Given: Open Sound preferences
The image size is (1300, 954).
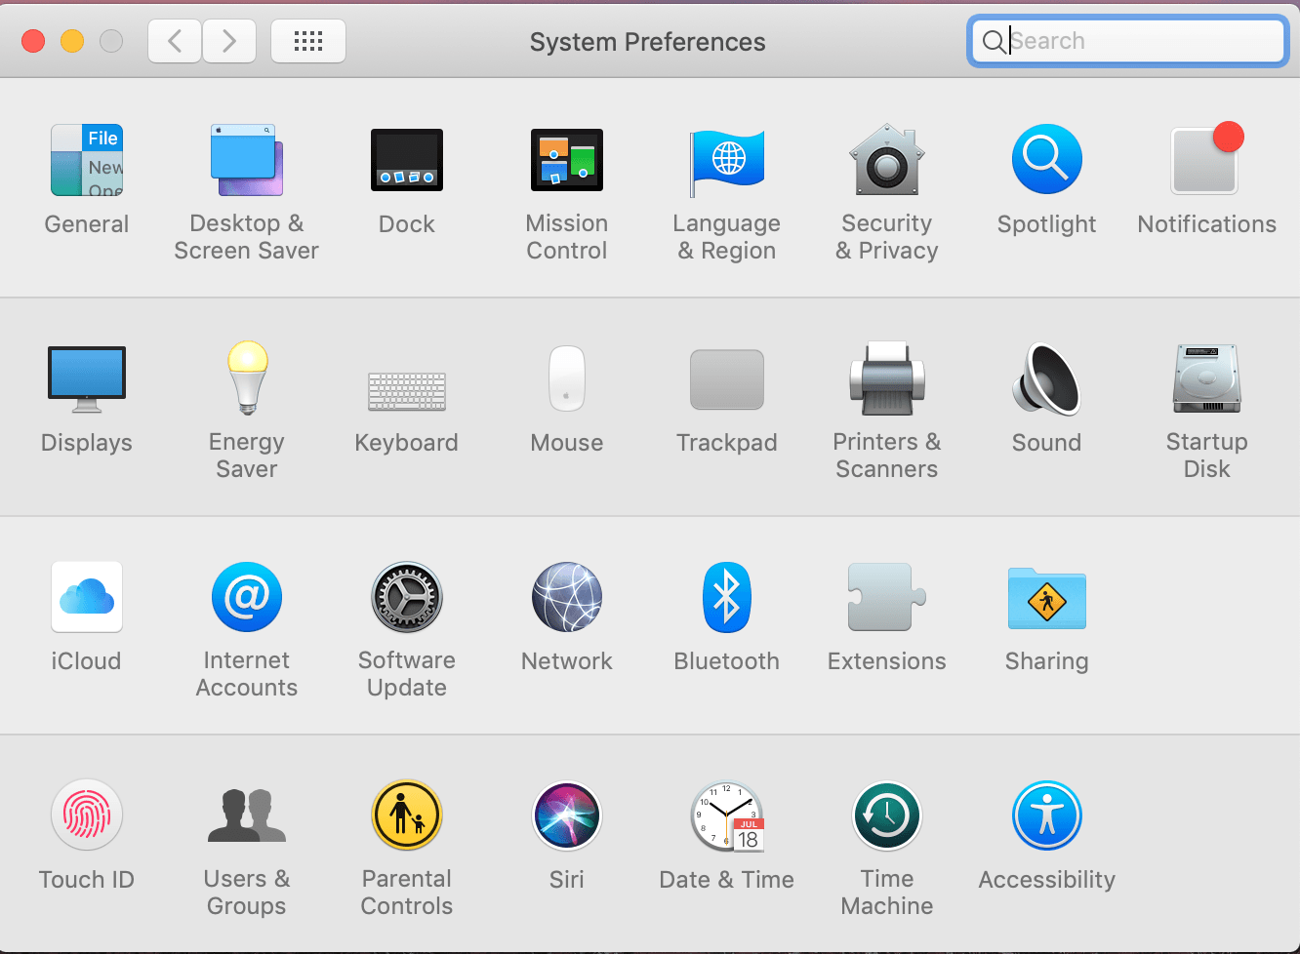Looking at the screenshot, I should pyautogui.click(x=1047, y=378).
